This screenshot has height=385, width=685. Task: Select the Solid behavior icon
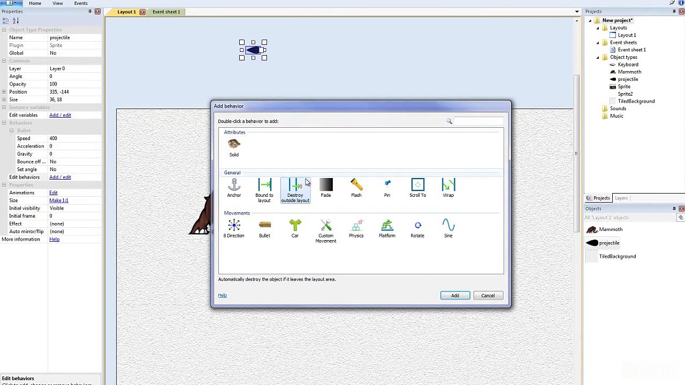(234, 147)
